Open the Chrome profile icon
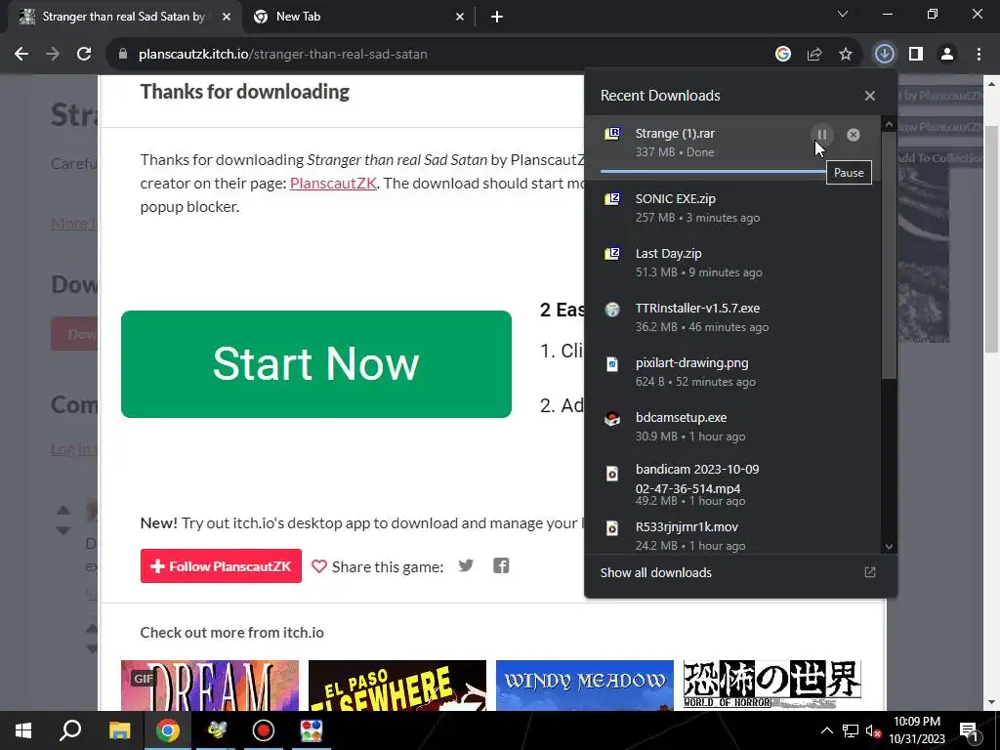The width and height of the screenshot is (1000, 750). click(x=947, y=55)
